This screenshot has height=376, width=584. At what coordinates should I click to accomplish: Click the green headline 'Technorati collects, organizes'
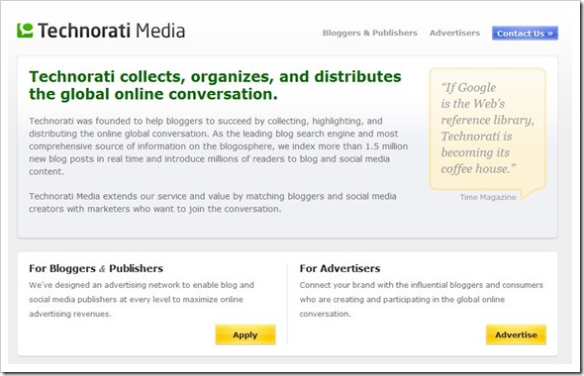(x=215, y=85)
